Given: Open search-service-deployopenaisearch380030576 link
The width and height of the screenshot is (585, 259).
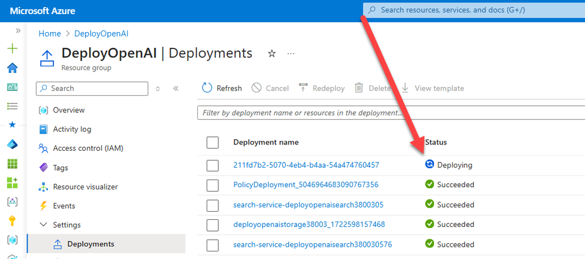Looking at the screenshot, I should [x=313, y=244].
